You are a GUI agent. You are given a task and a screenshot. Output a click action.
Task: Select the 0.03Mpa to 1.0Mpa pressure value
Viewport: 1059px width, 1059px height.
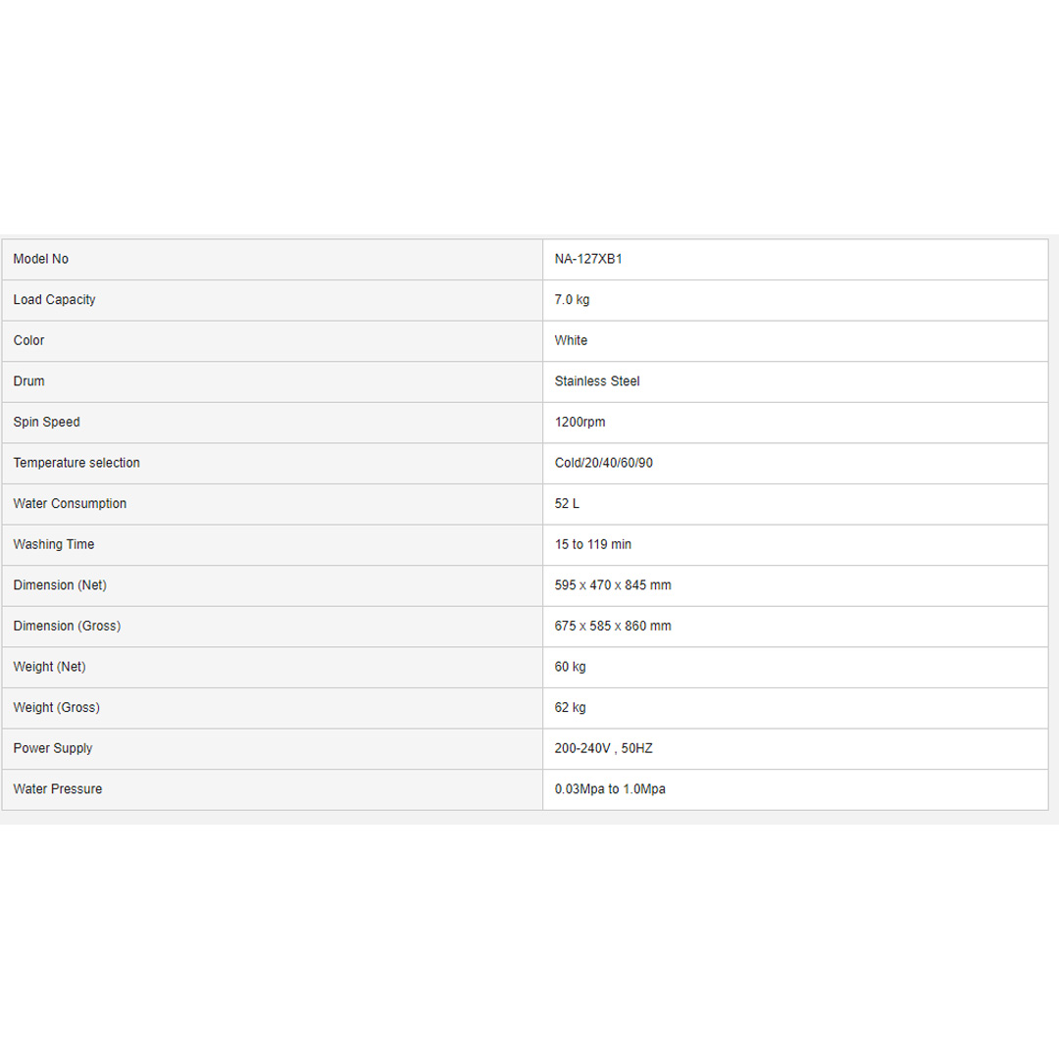click(610, 788)
